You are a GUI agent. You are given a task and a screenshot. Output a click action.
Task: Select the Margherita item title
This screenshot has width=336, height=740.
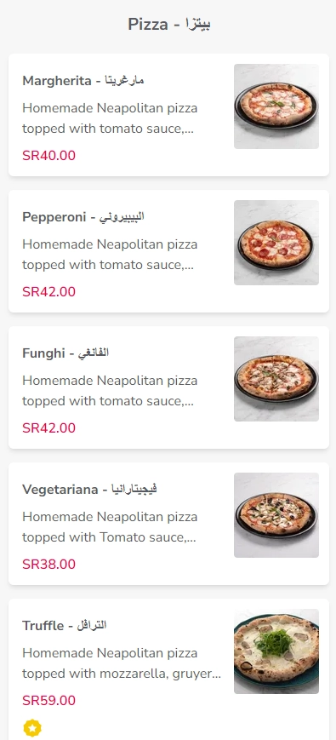[83, 80]
